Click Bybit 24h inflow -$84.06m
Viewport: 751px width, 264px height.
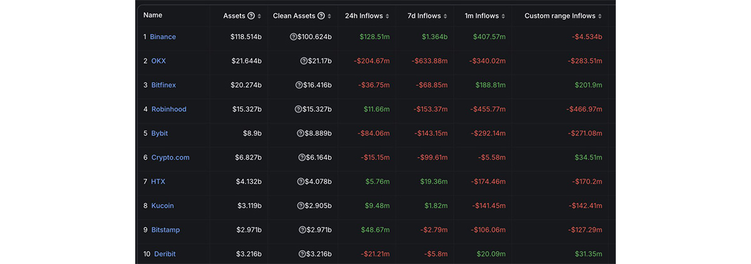tap(374, 133)
